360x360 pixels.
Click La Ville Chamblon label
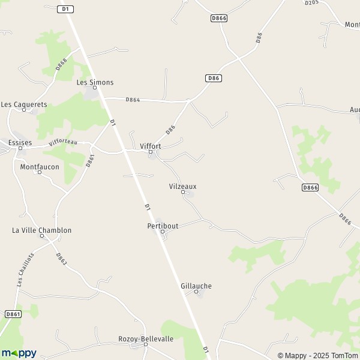click(x=42, y=230)
